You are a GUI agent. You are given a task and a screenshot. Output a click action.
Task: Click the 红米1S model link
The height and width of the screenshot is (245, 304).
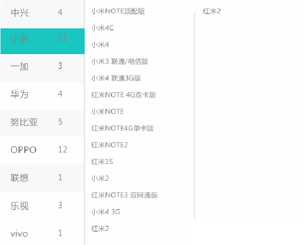(x=102, y=161)
